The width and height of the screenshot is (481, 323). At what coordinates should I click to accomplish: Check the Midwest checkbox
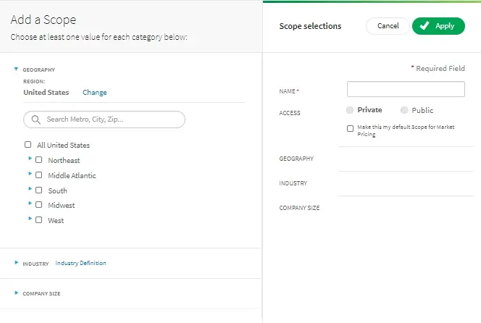[x=39, y=205]
